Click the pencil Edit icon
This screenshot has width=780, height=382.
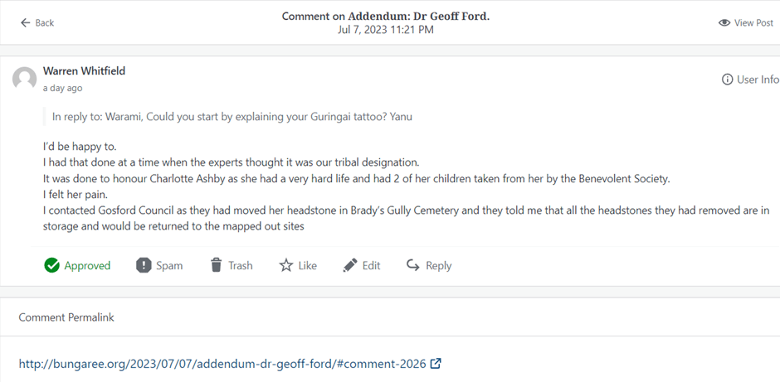pyautogui.click(x=350, y=265)
